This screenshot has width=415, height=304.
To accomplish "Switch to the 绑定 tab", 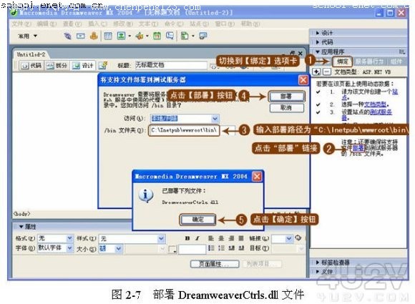I will tap(343, 62).
